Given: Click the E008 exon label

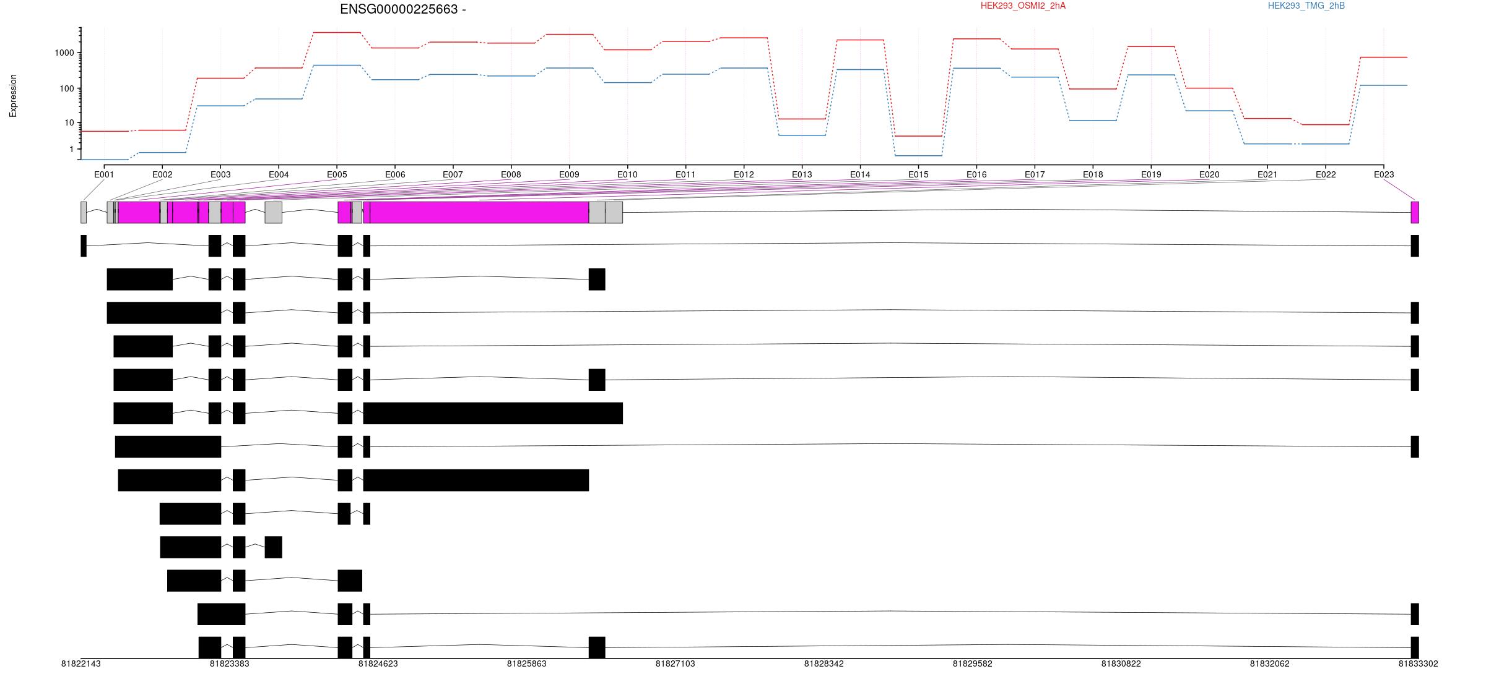Looking at the screenshot, I should (511, 174).
